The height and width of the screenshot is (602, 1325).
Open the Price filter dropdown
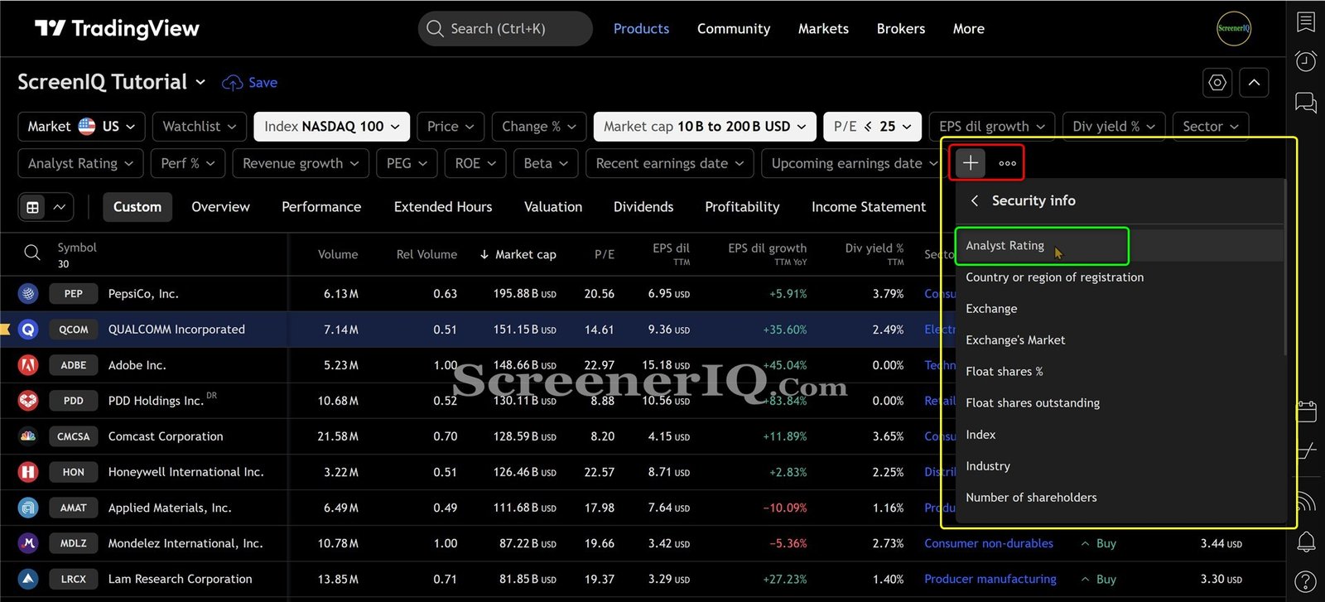[x=450, y=126]
